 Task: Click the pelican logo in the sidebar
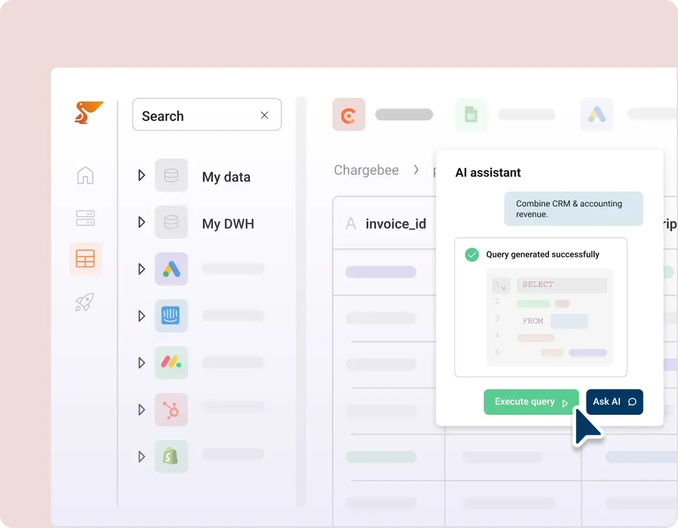click(88, 113)
